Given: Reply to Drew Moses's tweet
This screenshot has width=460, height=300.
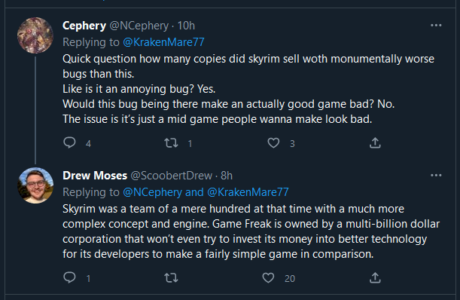Looking at the screenshot, I should pos(69,277).
